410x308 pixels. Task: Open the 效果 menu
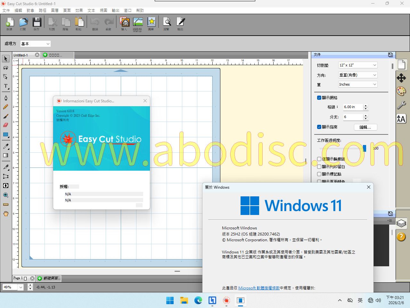[x=79, y=11]
